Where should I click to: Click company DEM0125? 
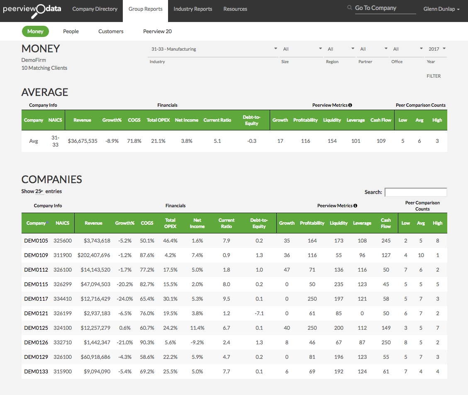point(36,328)
